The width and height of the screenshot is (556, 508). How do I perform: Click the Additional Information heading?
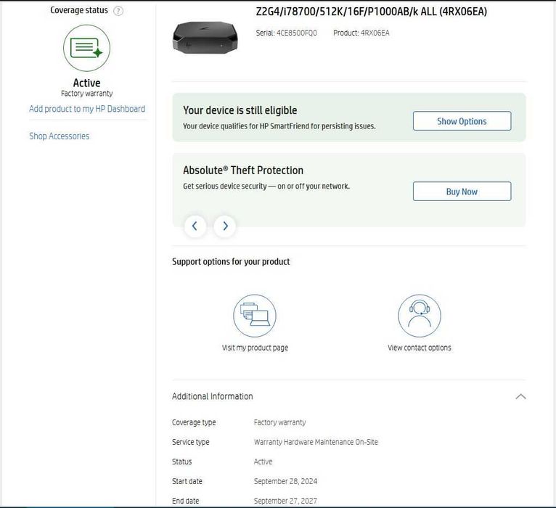coord(213,396)
